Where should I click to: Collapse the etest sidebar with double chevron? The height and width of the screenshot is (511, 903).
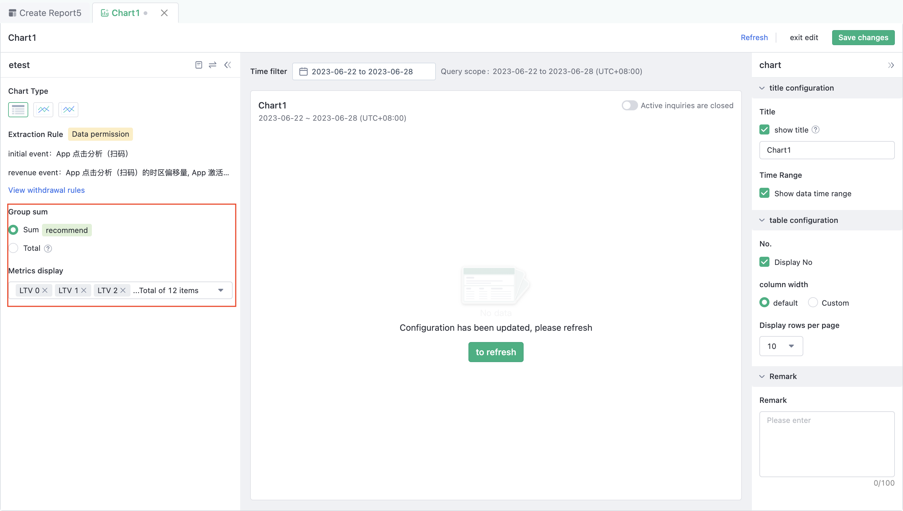click(x=227, y=65)
